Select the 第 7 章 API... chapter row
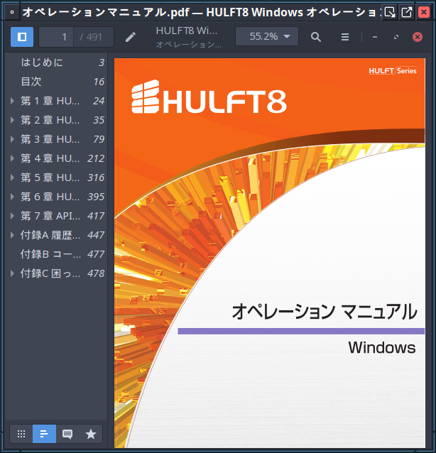 point(56,216)
